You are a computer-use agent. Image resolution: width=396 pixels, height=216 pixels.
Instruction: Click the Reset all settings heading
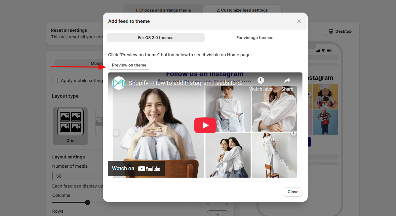pos(69,30)
